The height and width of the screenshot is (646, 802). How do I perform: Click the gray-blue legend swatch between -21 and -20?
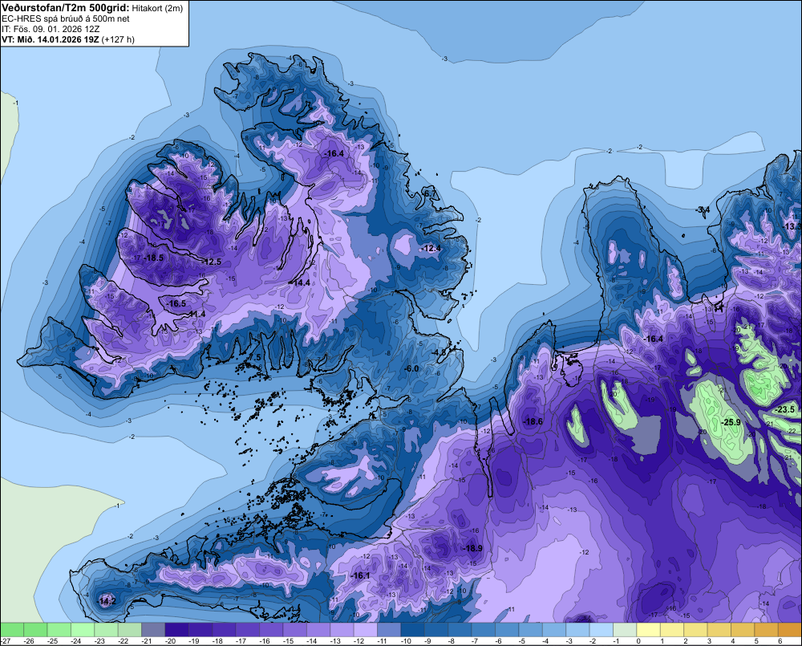coord(153,630)
